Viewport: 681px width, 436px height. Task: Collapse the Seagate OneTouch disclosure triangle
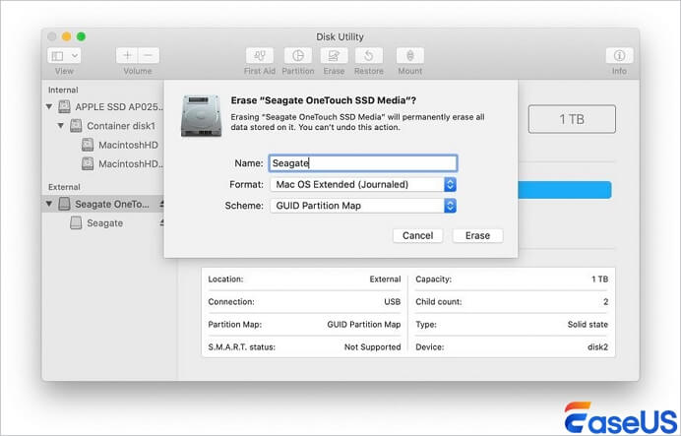[x=49, y=204]
